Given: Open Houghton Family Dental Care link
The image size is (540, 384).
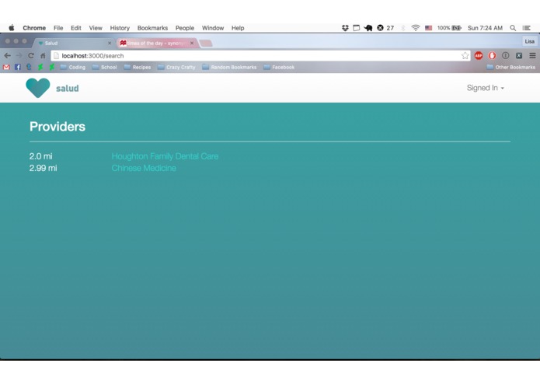Looking at the screenshot, I should click(165, 156).
